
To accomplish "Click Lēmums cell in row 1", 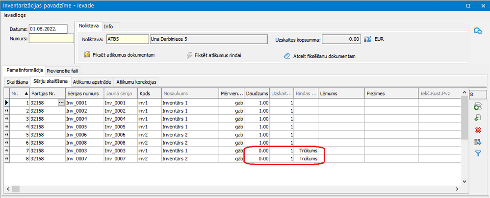I will pos(341,102).
